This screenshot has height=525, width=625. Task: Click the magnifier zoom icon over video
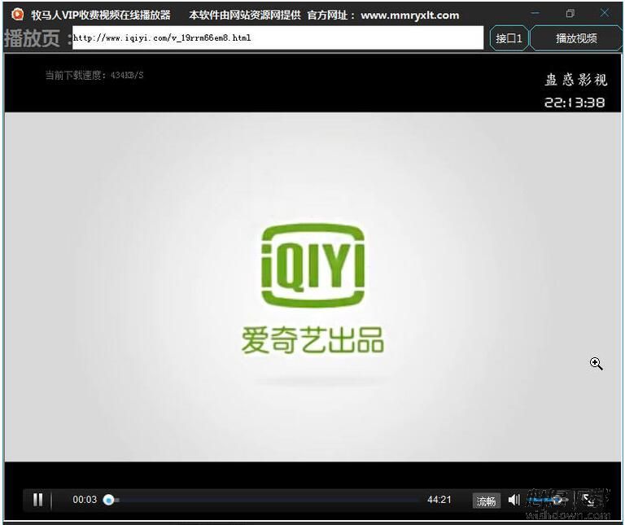[x=596, y=363]
